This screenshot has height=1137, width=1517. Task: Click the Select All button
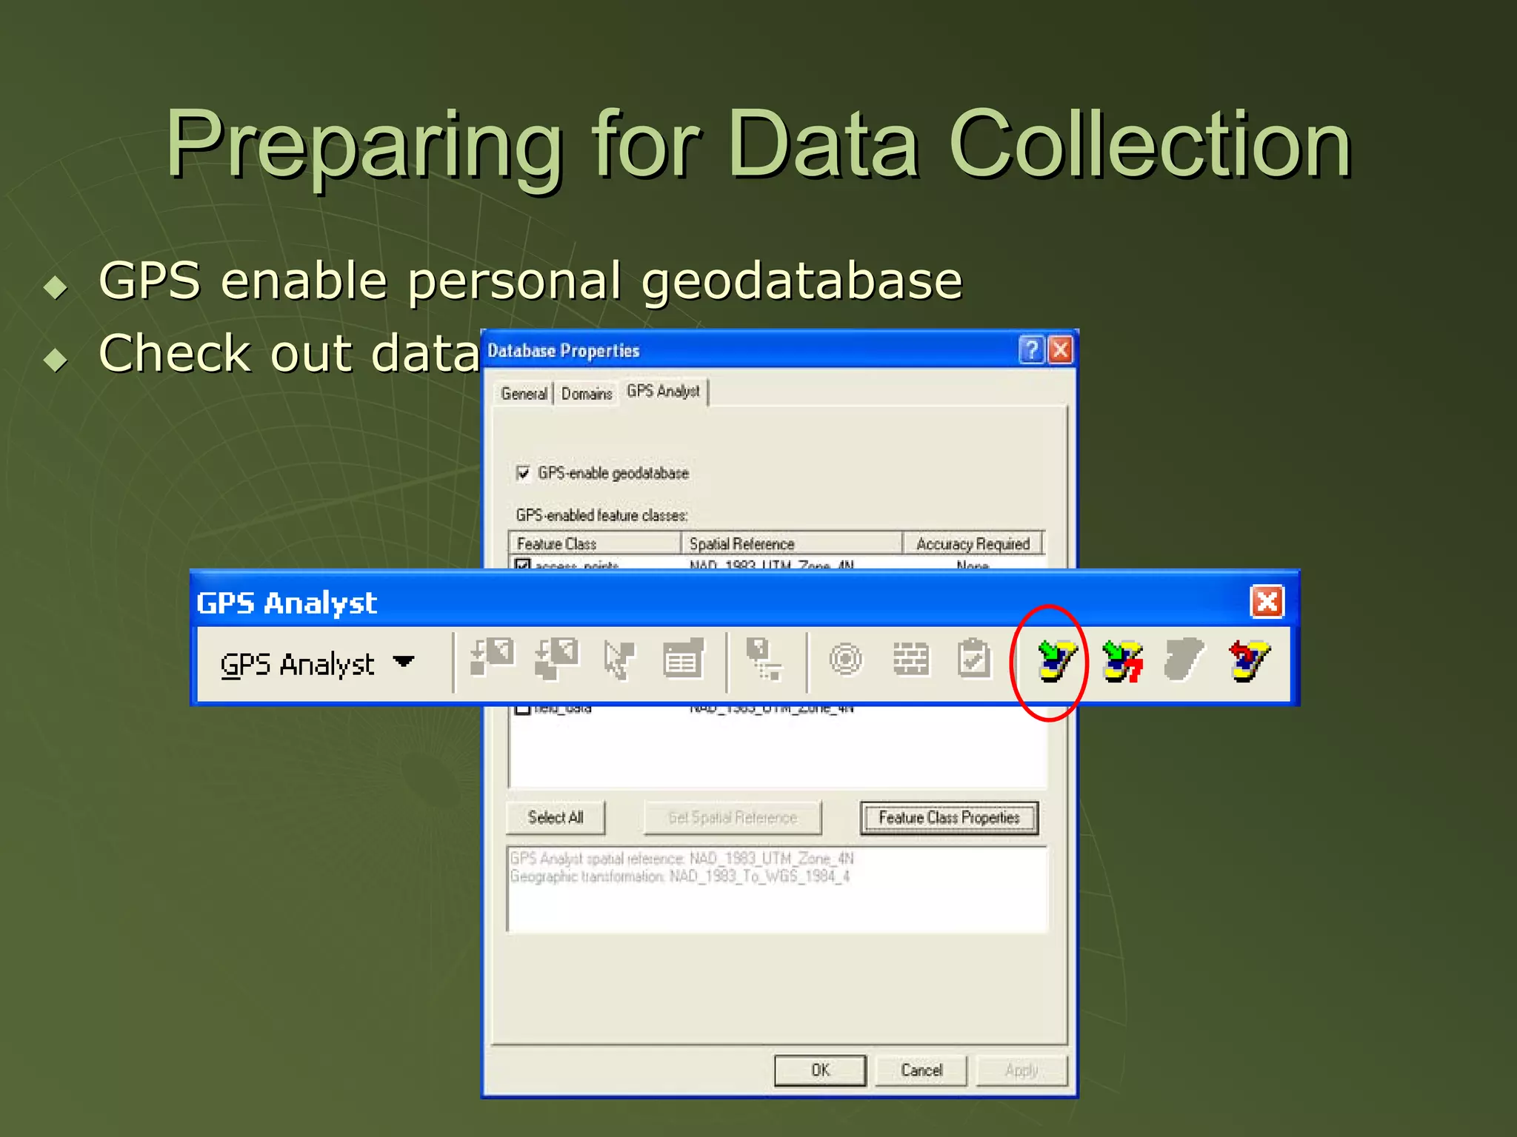(x=556, y=817)
